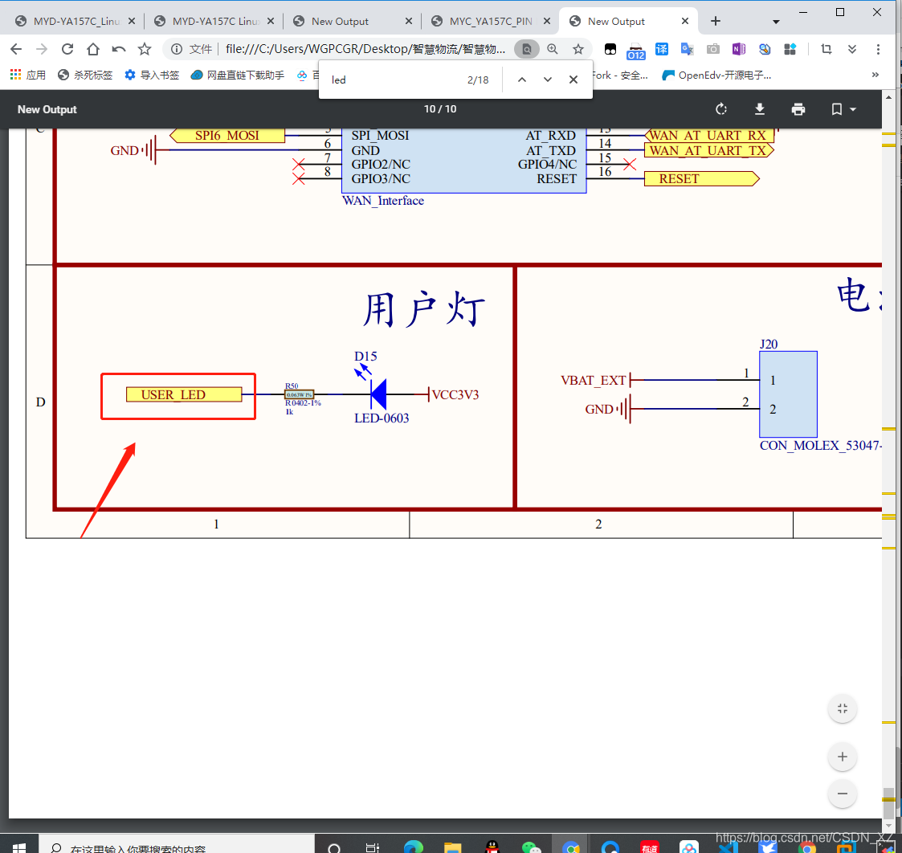The width and height of the screenshot is (902, 853).
Task: Jump to next 'led' search match
Action: (x=548, y=80)
